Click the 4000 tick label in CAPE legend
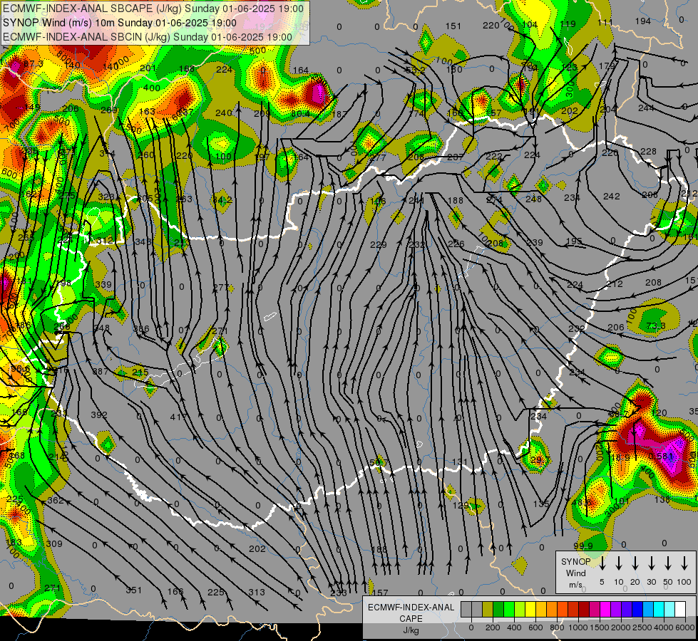The image size is (698, 641). point(664,627)
